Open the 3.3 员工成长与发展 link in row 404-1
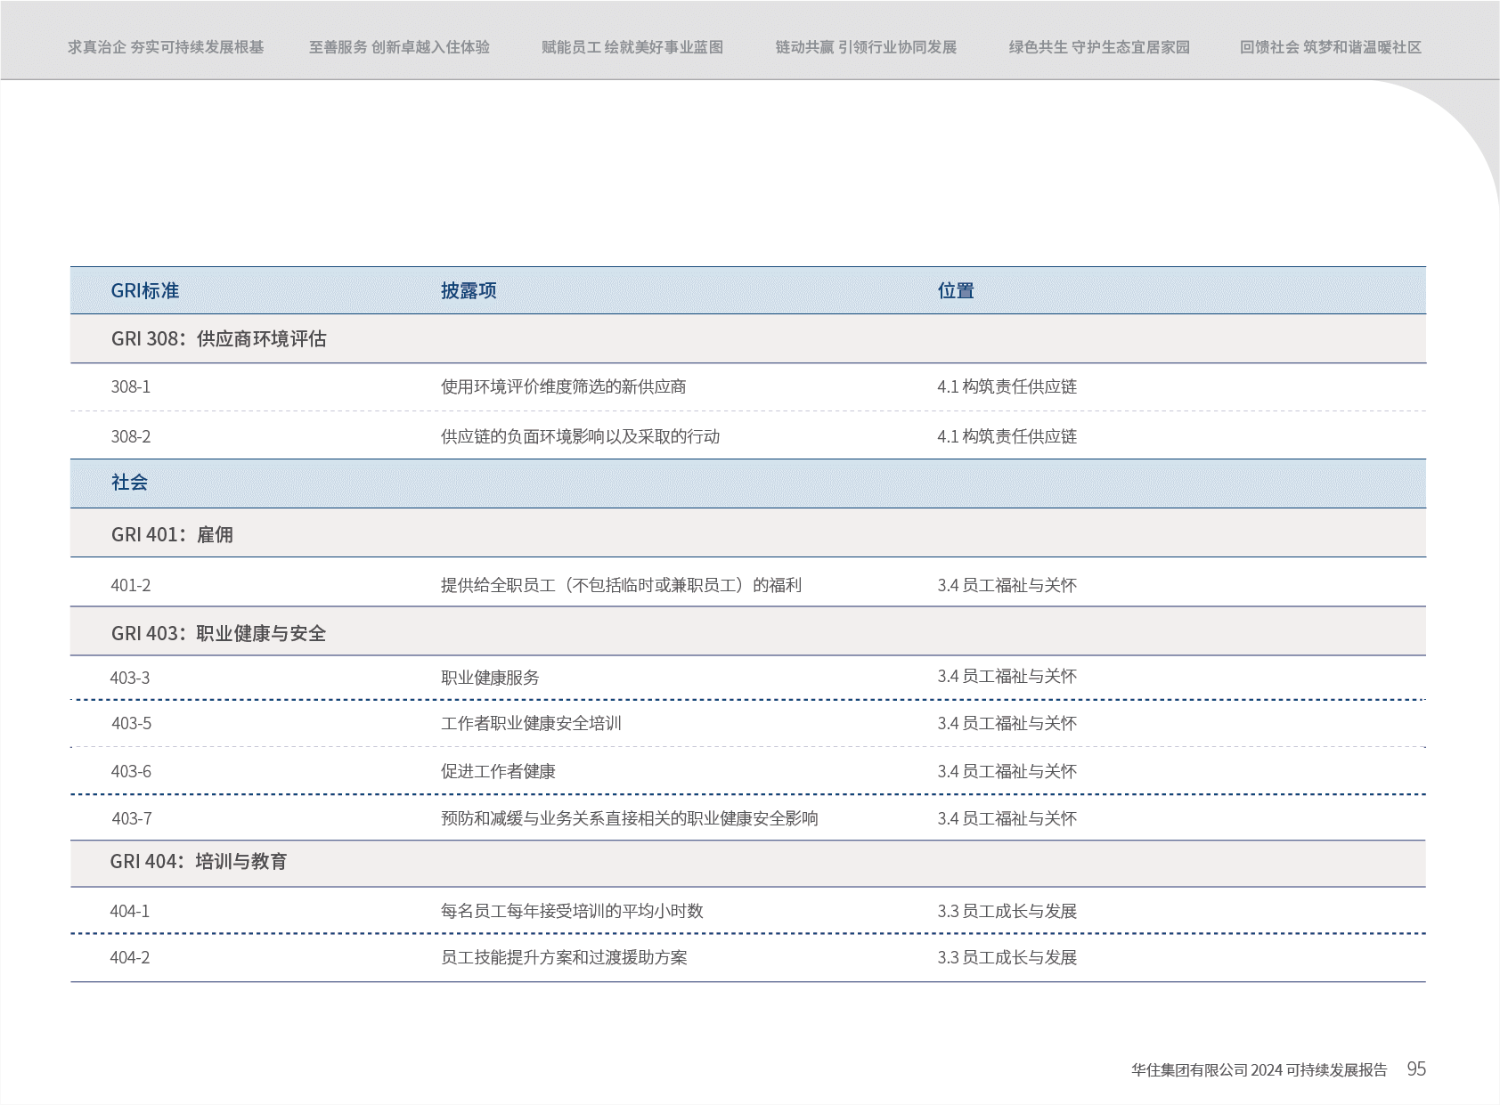Viewport: 1500px width, 1105px height. pyautogui.click(x=1007, y=911)
